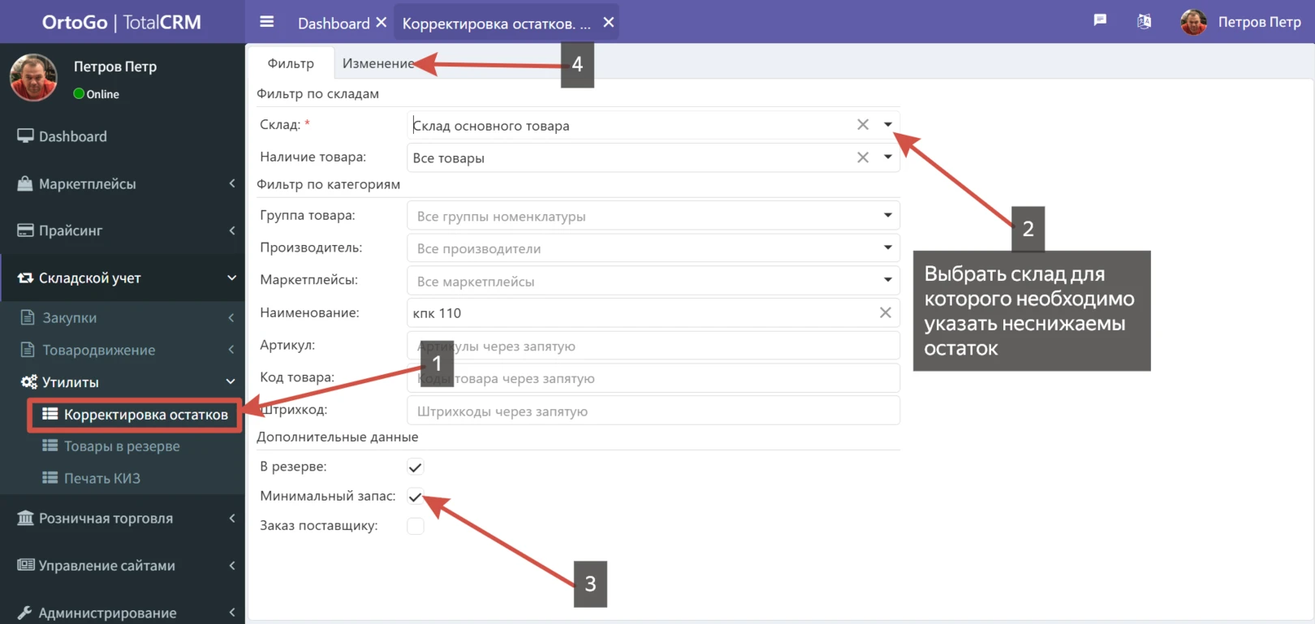Expand the Производитель dropdown list
Viewport: 1315px width, 624px height.
click(653, 248)
